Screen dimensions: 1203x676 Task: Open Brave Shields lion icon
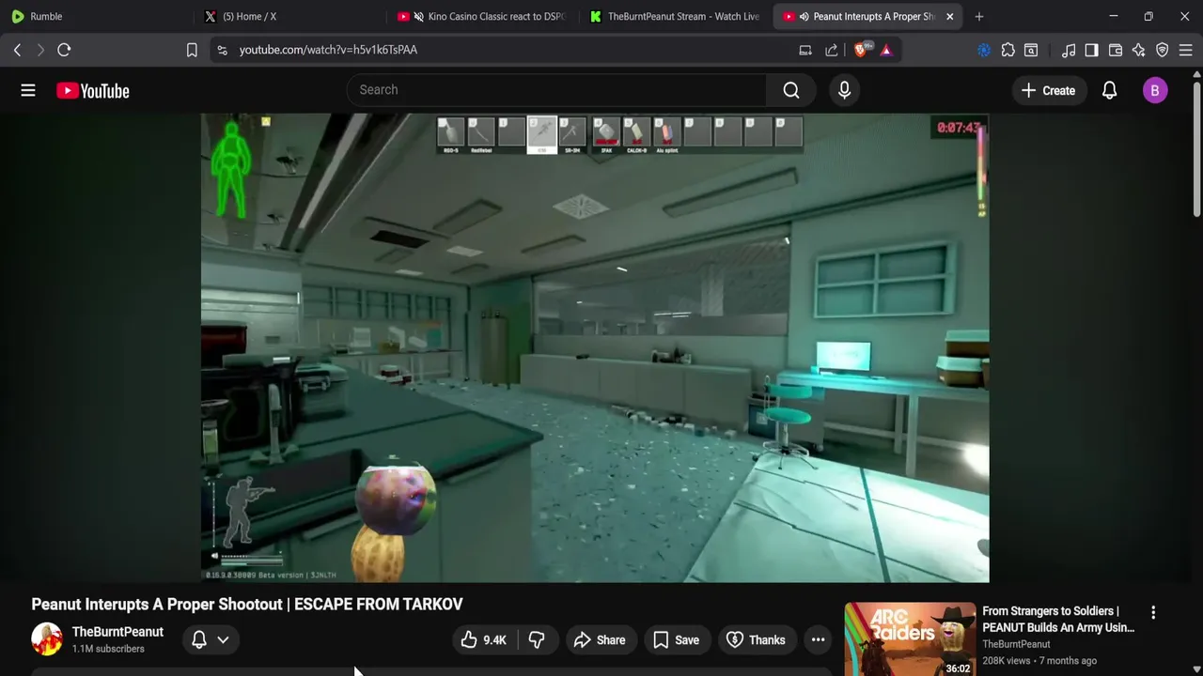point(861,50)
